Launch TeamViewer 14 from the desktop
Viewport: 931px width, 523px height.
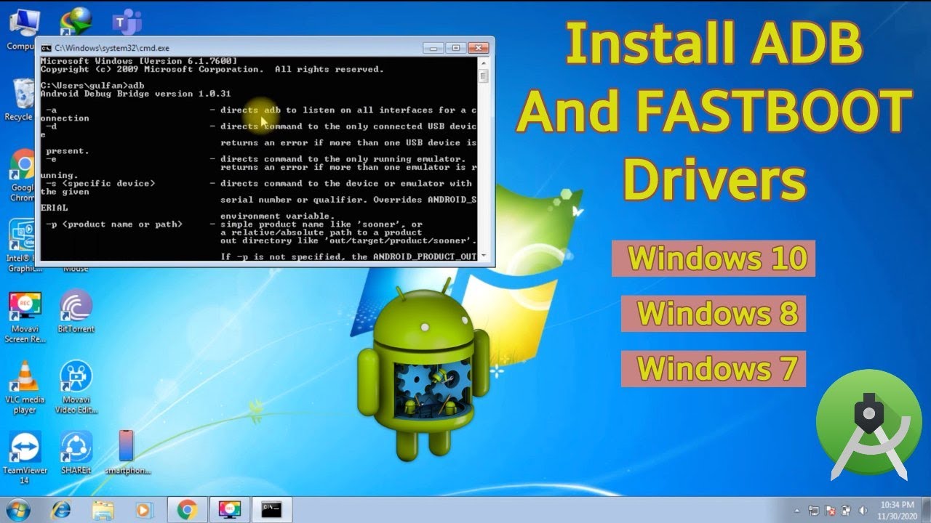(x=24, y=447)
